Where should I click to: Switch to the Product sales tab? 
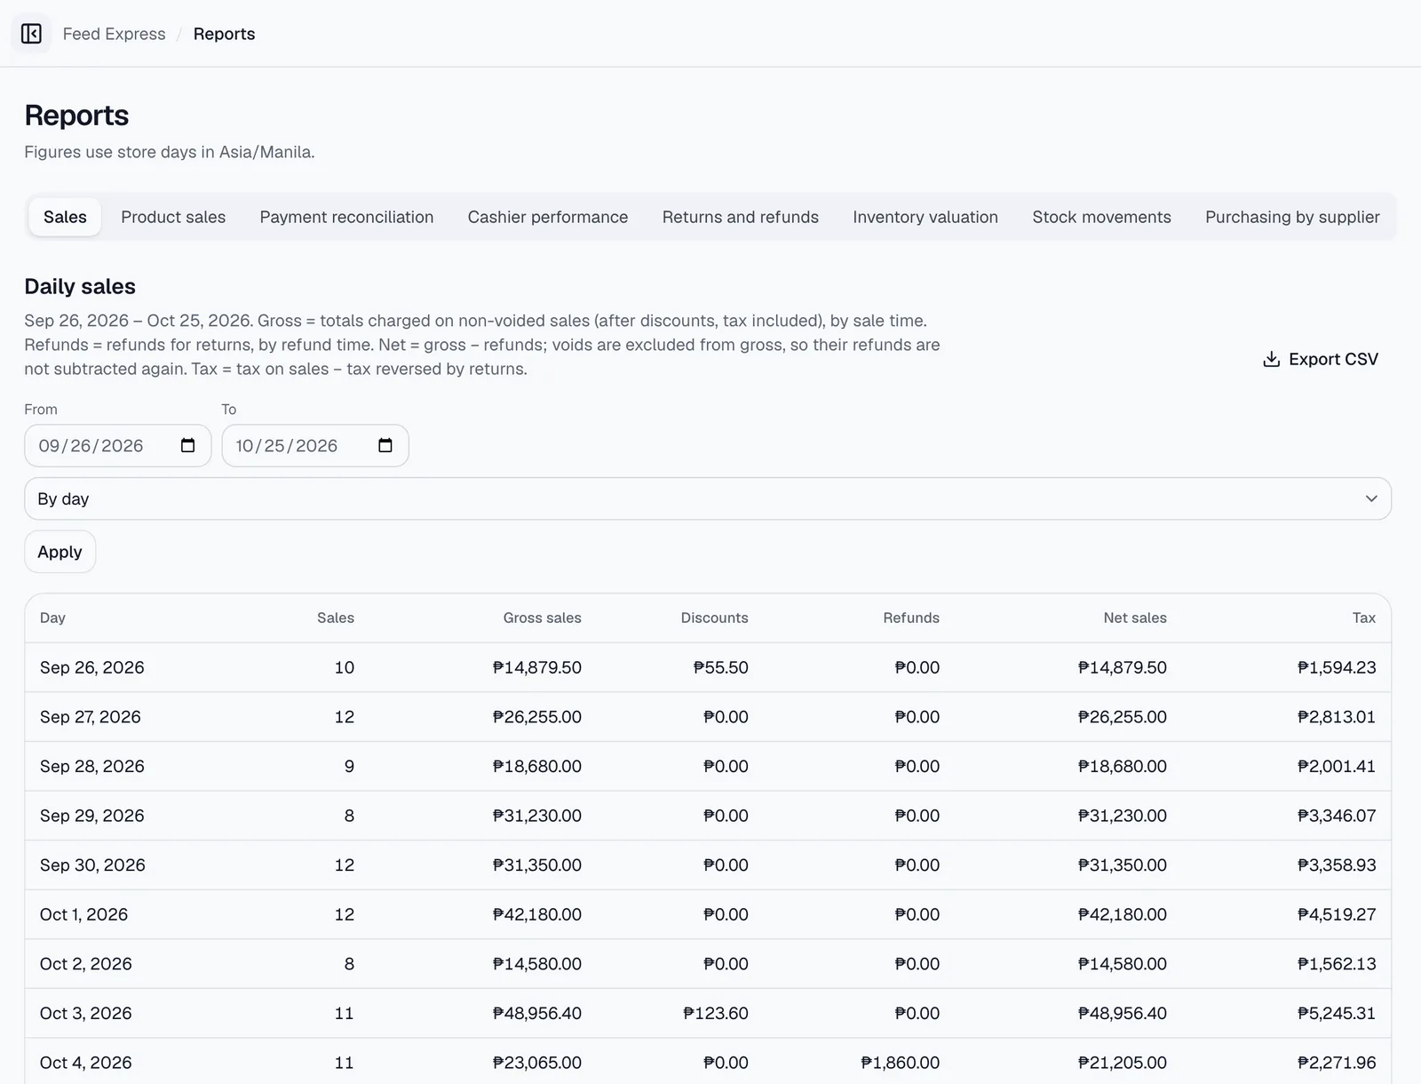(x=173, y=217)
